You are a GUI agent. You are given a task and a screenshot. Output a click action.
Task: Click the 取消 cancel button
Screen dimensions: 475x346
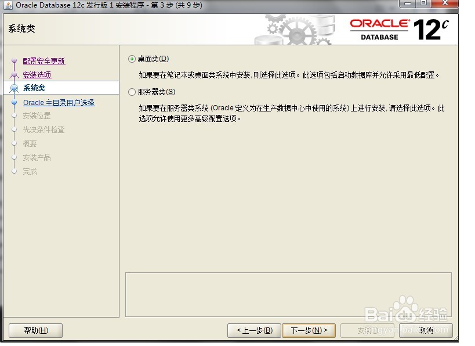coord(426,330)
